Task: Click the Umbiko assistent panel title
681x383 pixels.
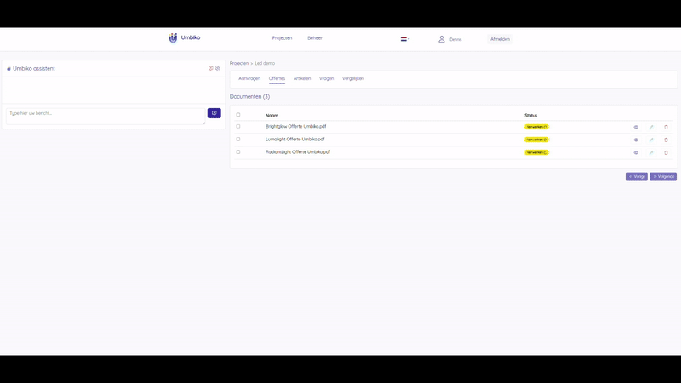Action: click(x=34, y=69)
